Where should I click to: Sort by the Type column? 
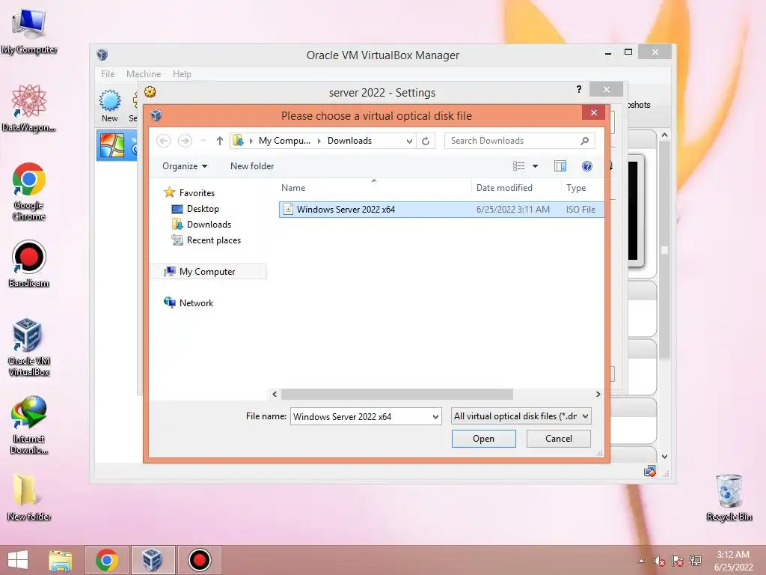pyautogui.click(x=583, y=188)
